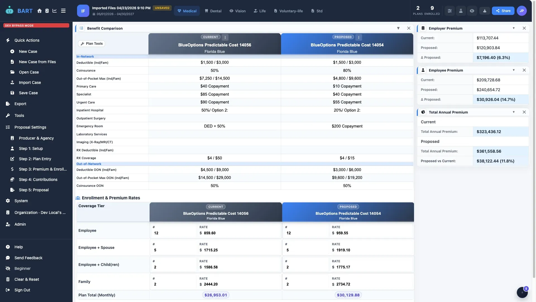Collapse the Total Annual Premium panel arrow
536x302 pixels.
514,112
